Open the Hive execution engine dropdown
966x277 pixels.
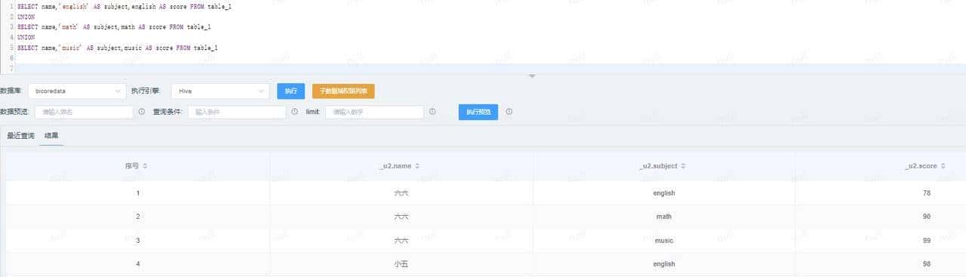click(x=220, y=91)
